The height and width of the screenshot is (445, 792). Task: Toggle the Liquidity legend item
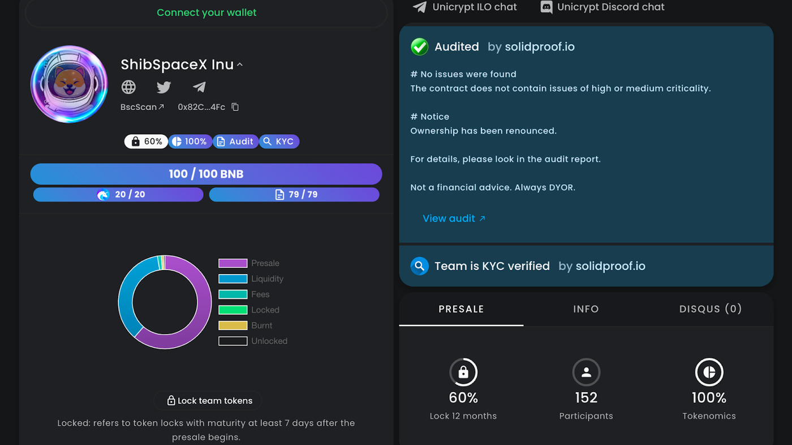(x=251, y=279)
